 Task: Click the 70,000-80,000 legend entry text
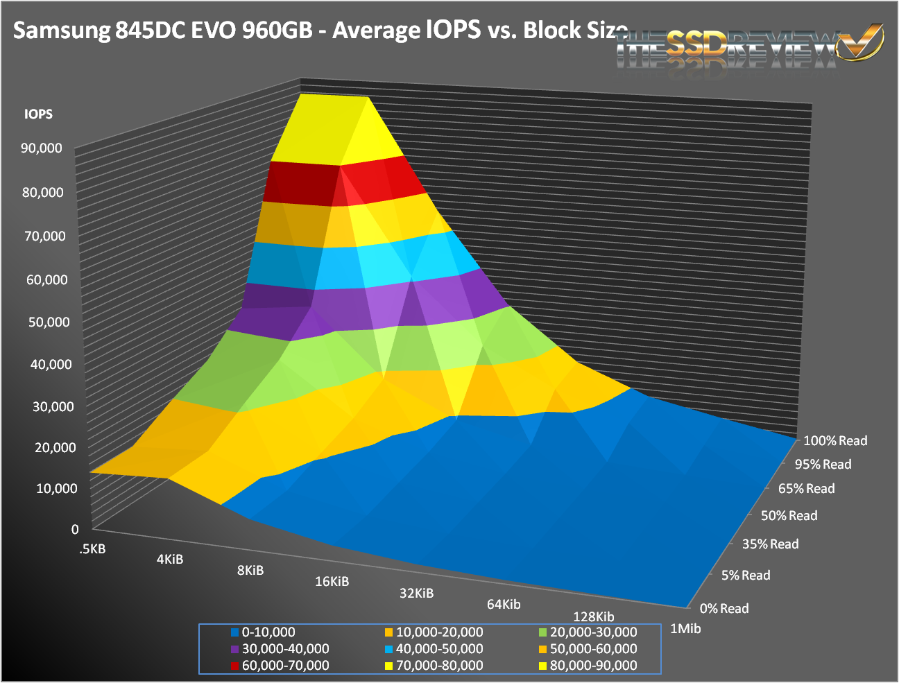439,666
